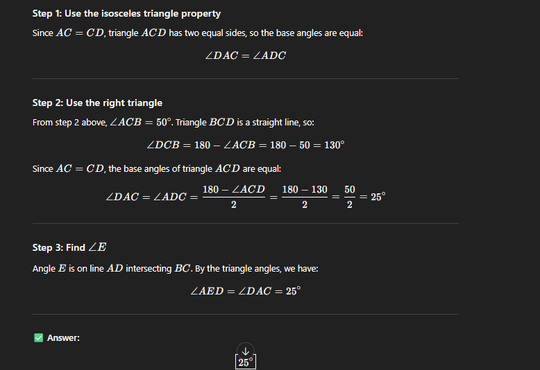Click the ∠AED = ∠DAC = 25° equation
This screenshot has width=540, height=370.
(246, 291)
